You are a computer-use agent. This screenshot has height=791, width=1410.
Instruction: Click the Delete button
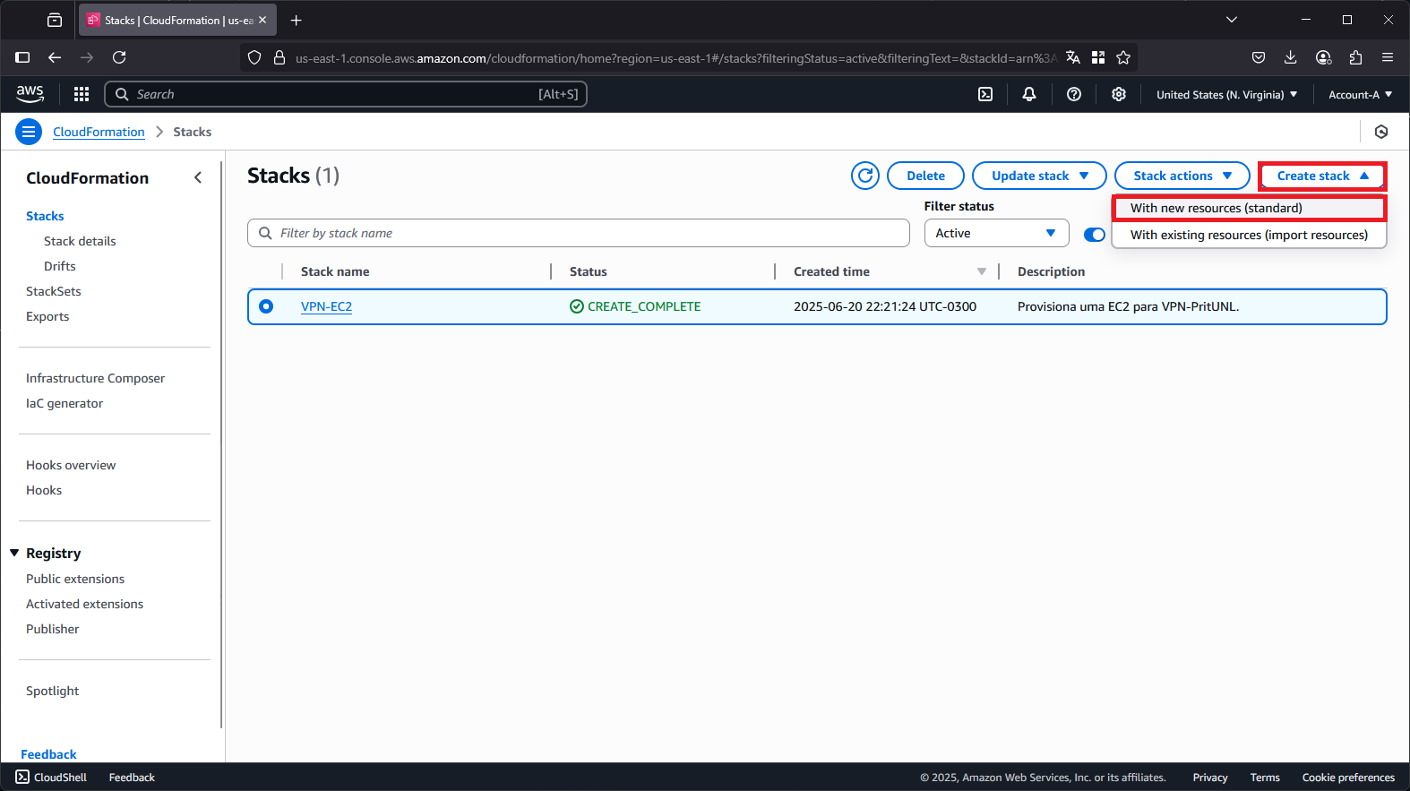[925, 176]
